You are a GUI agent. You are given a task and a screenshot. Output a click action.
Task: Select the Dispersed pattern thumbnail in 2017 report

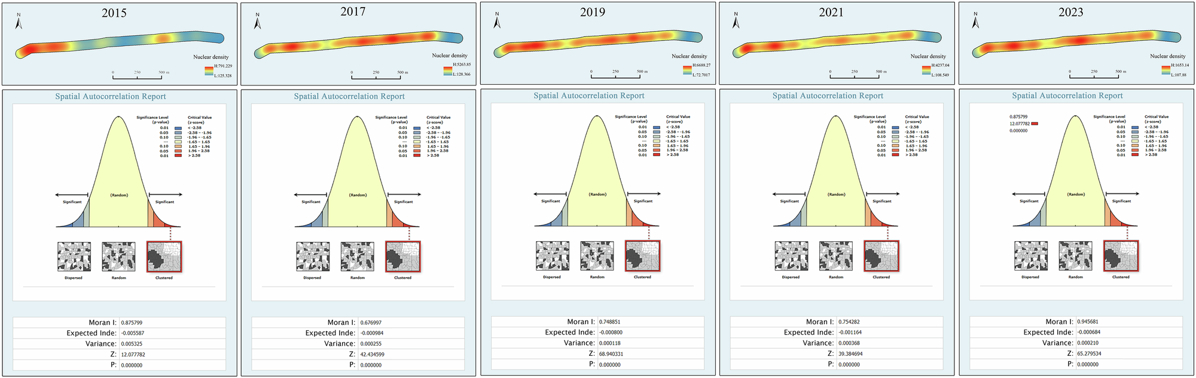click(x=313, y=257)
